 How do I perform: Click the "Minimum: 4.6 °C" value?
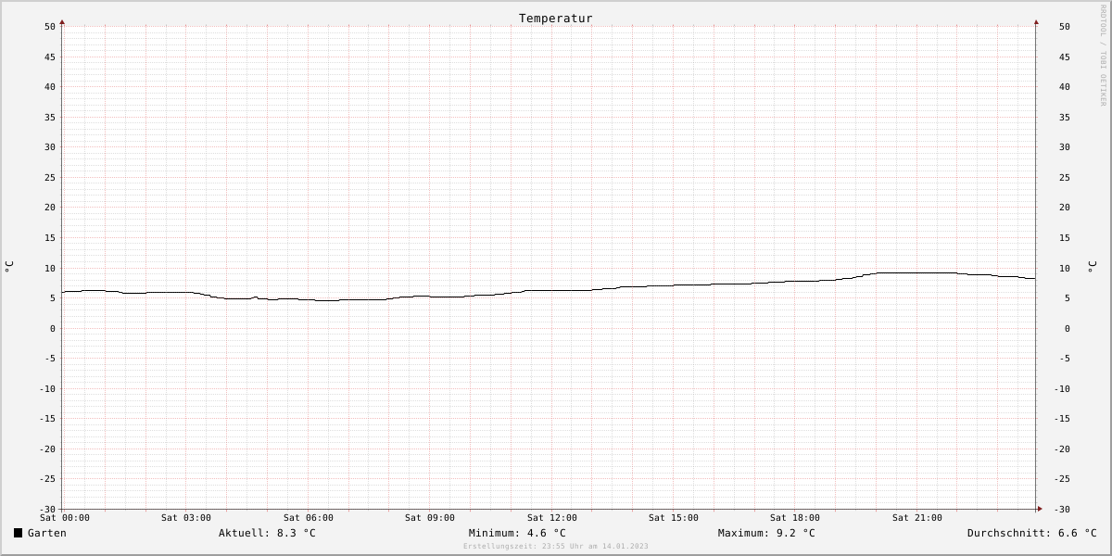(517, 533)
